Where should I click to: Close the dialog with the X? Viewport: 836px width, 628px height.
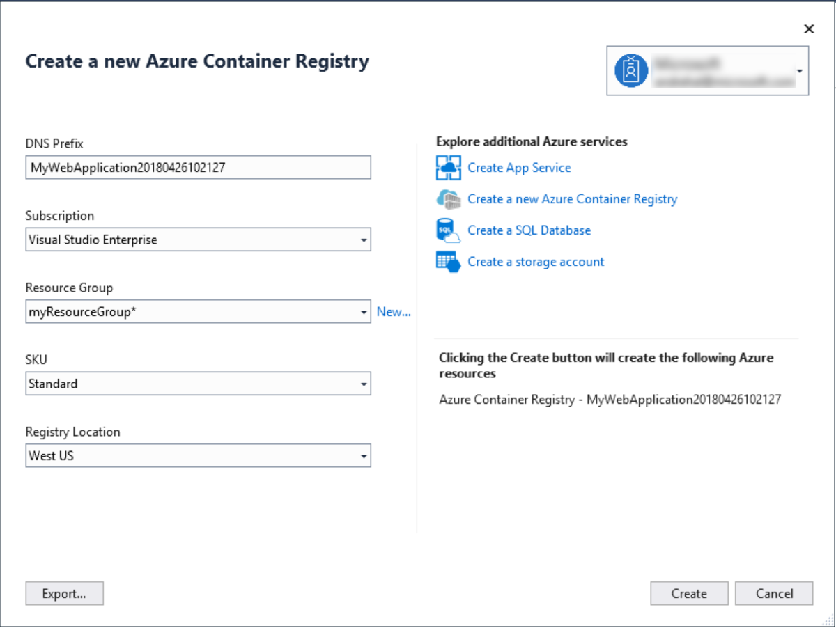tap(809, 29)
